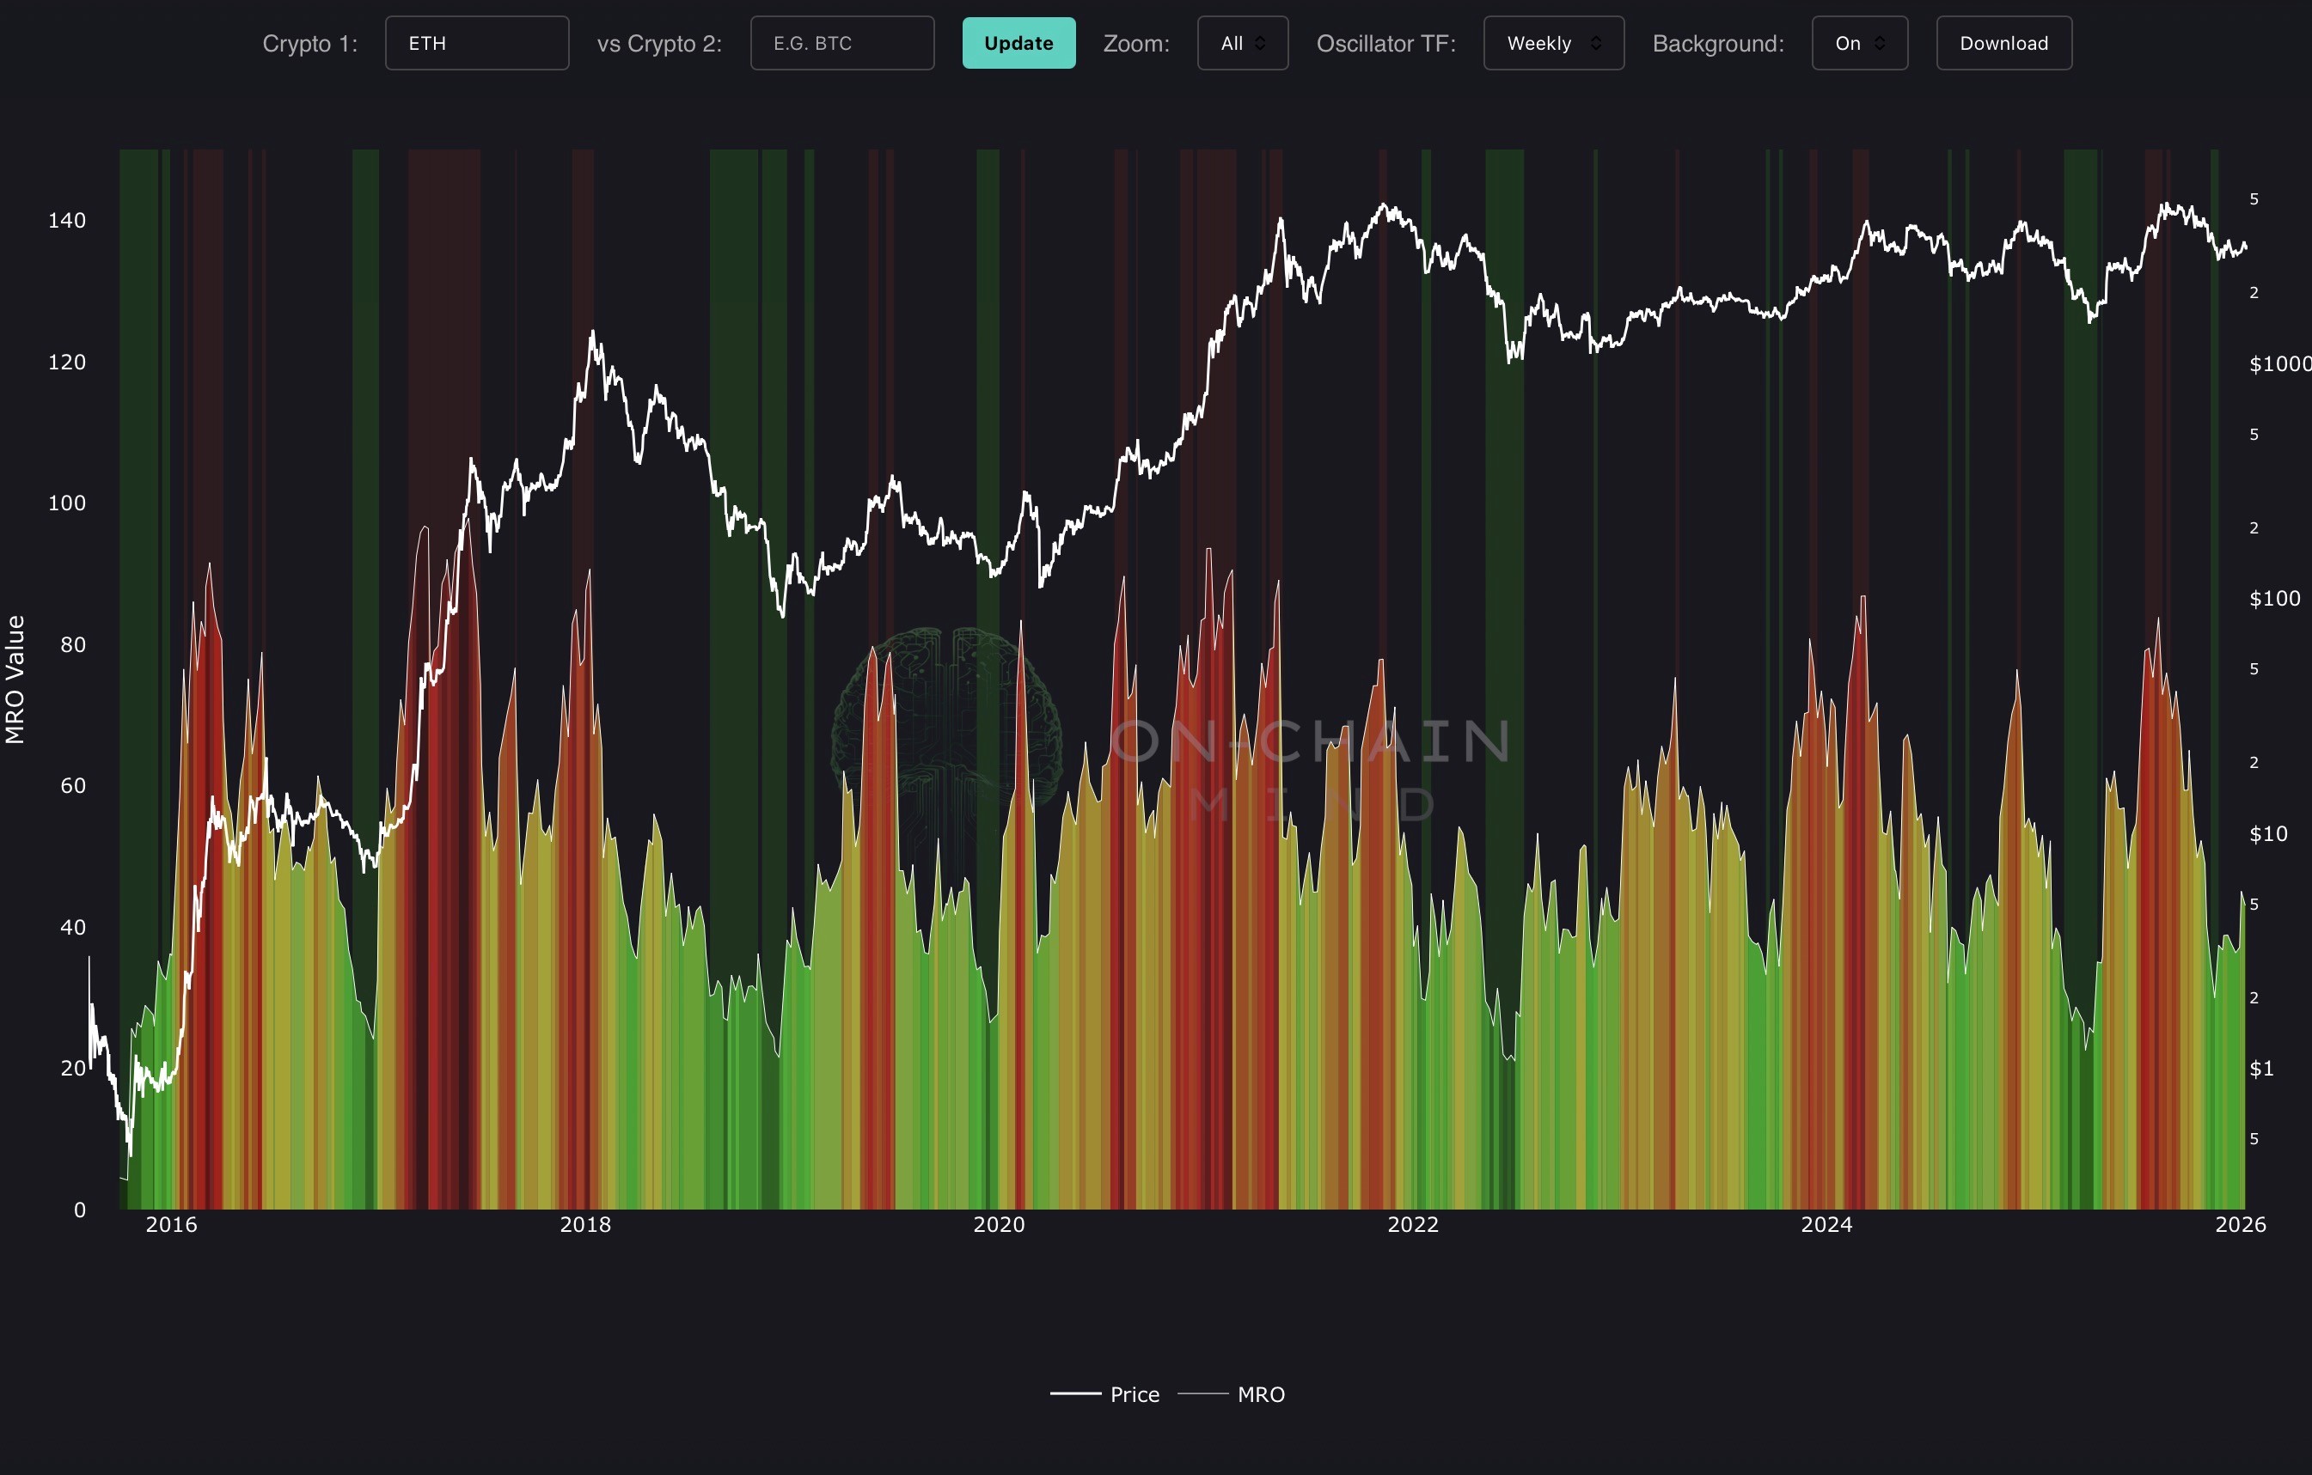Click the MRO Value y-axis title
This screenshot has width=2312, height=1475.
point(15,680)
